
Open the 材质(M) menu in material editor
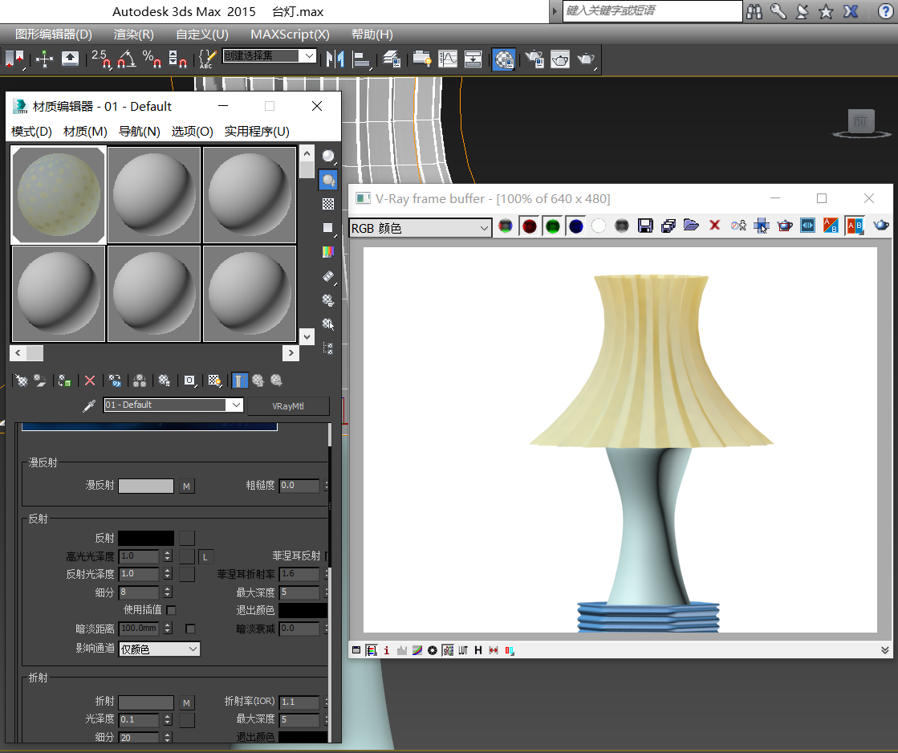tap(85, 131)
